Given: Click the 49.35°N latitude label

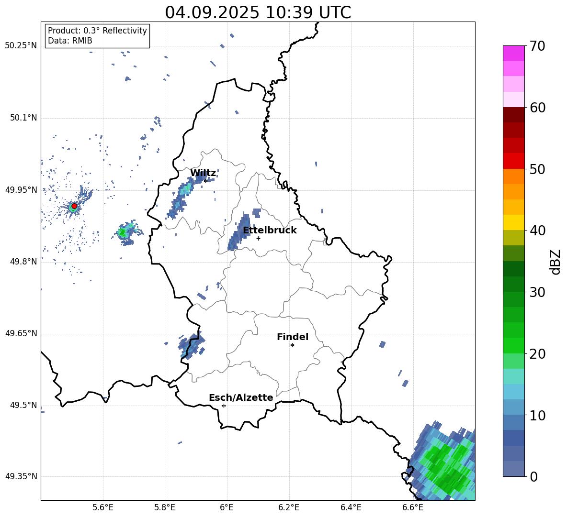Looking at the screenshot, I should click(21, 476).
